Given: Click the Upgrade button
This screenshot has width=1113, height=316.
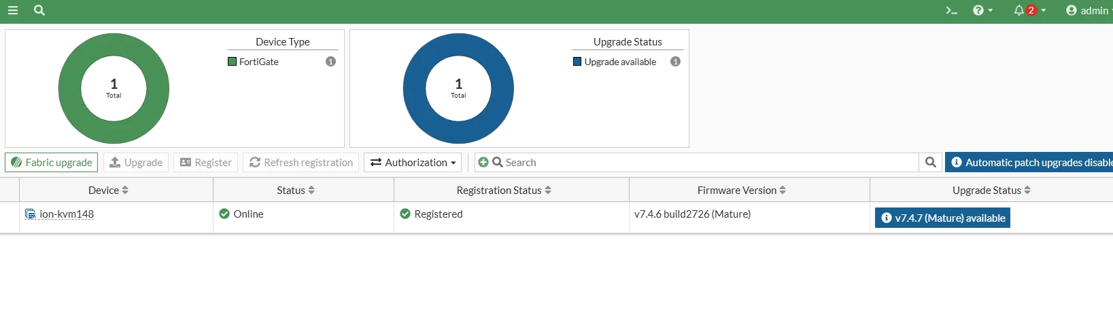Looking at the screenshot, I should pyautogui.click(x=136, y=162).
